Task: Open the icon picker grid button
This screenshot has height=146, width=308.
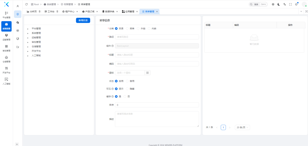Action: pyautogui.click(x=147, y=73)
